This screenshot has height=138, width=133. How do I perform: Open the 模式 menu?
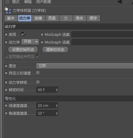tap(16, 2)
